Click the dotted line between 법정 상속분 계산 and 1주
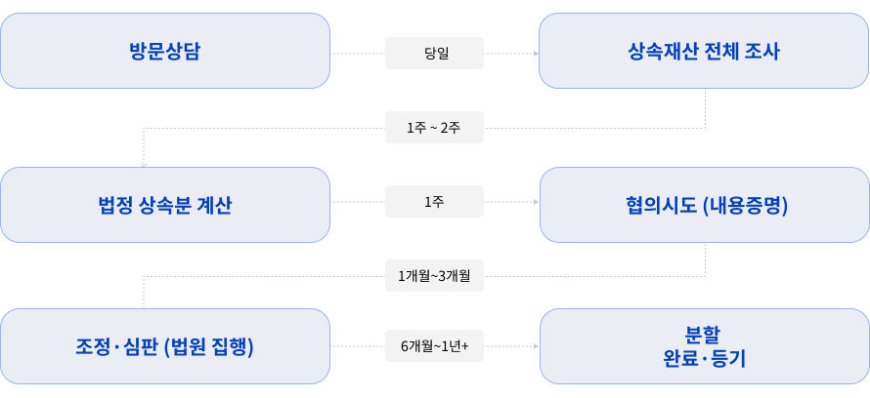 [x=358, y=202]
